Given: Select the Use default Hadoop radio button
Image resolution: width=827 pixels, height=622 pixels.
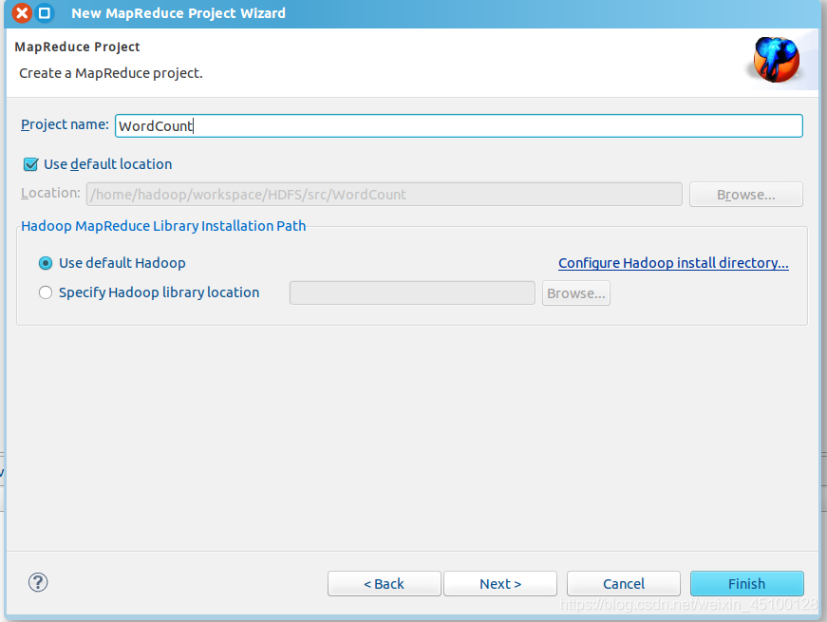Looking at the screenshot, I should [46, 263].
